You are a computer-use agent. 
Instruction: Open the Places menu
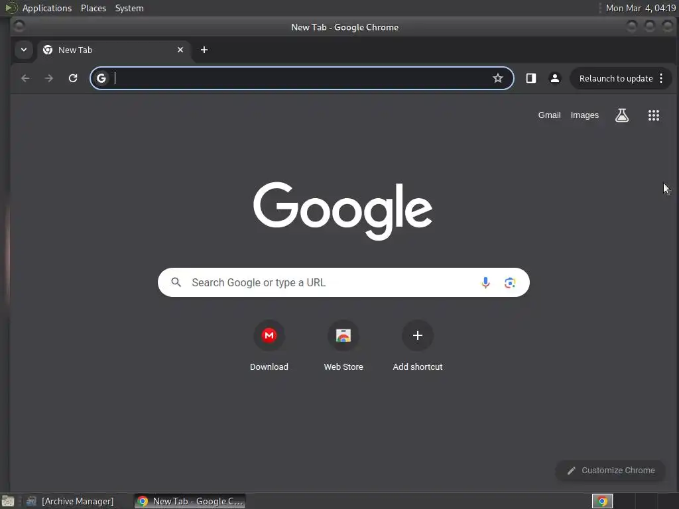point(93,8)
